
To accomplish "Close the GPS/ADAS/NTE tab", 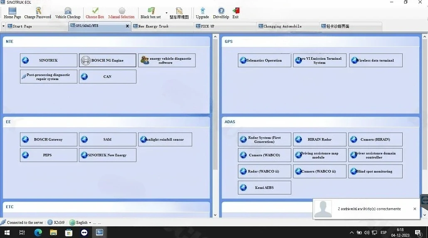I will coord(127,26).
